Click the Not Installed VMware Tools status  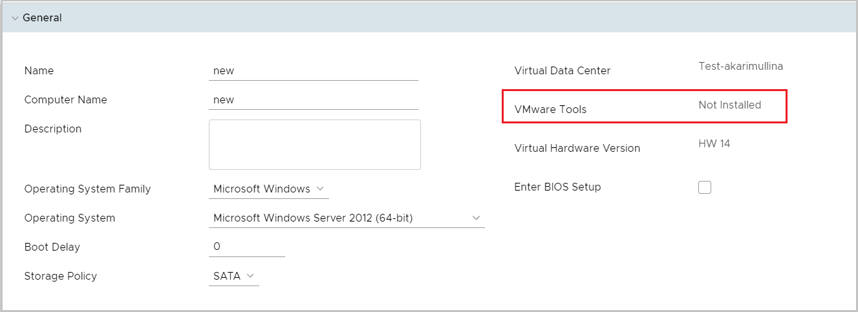[729, 105]
